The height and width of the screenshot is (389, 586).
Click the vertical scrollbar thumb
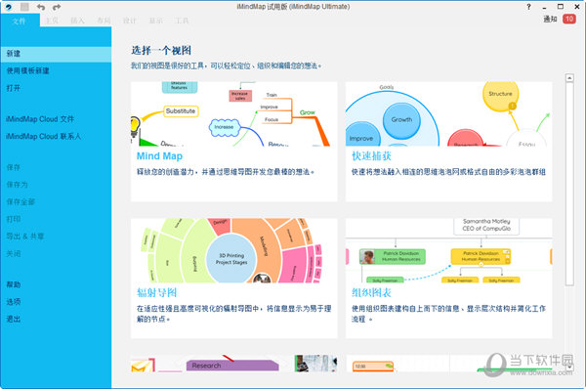click(569, 184)
